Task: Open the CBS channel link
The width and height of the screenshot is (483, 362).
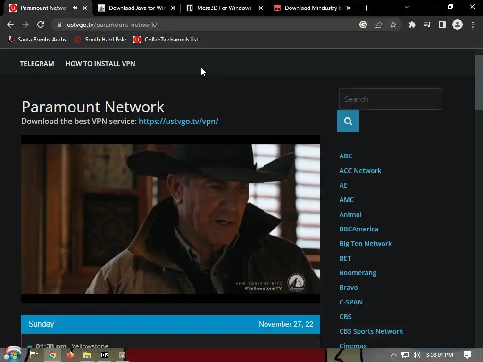Action: pyautogui.click(x=345, y=317)
